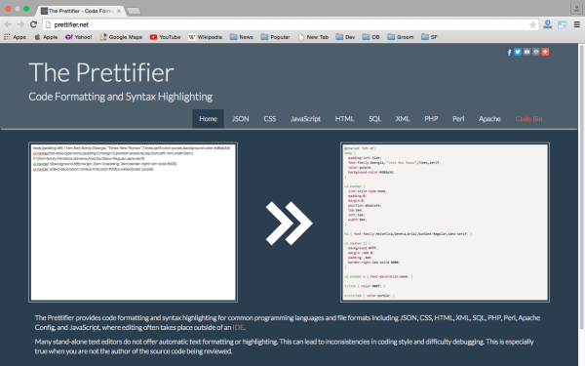The height and width of the screenshot is (366, 585).
Task: Expand the Groom bookmarks folder
Action: (401, 37)
